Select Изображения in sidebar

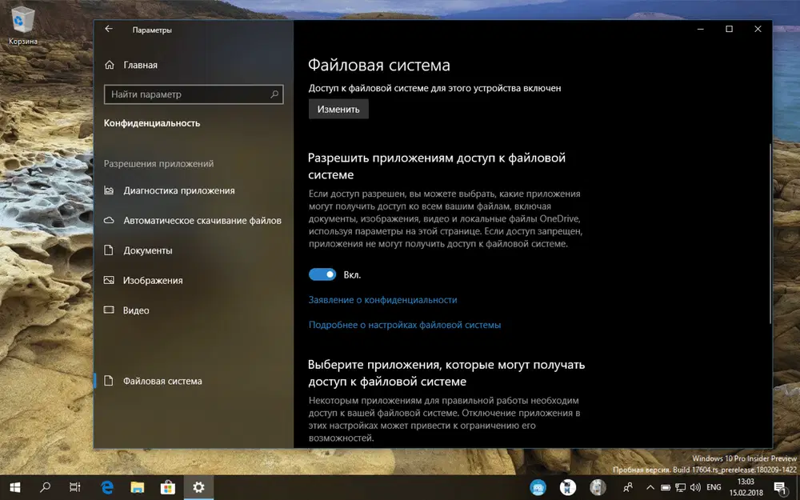click(143, 280)
